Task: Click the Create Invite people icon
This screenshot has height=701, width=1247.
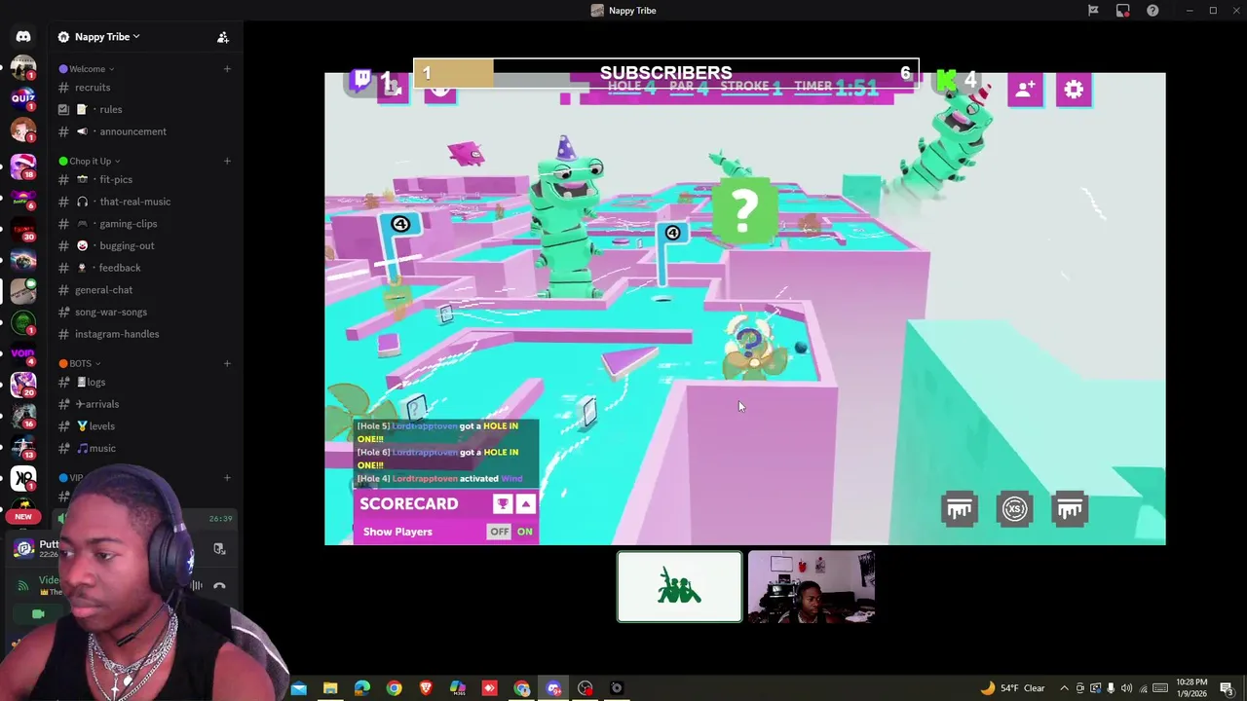Action: pos(222,37)
